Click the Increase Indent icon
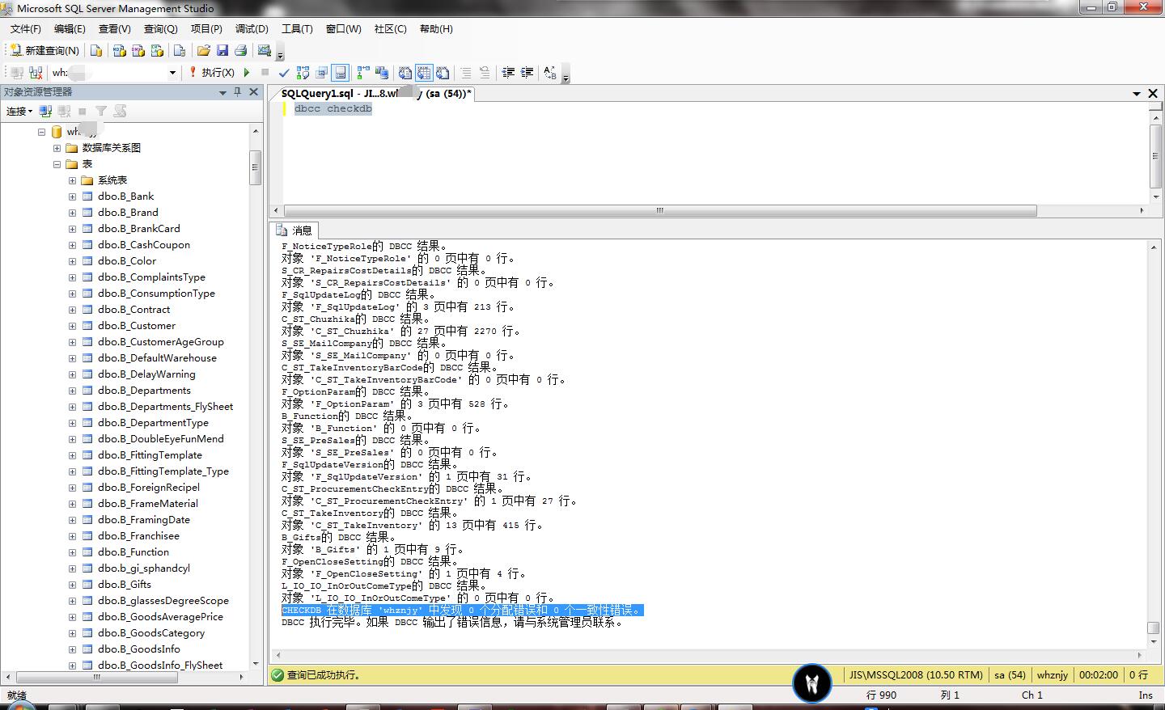The width and height of the screenshot is (1165, 710). 527,73
